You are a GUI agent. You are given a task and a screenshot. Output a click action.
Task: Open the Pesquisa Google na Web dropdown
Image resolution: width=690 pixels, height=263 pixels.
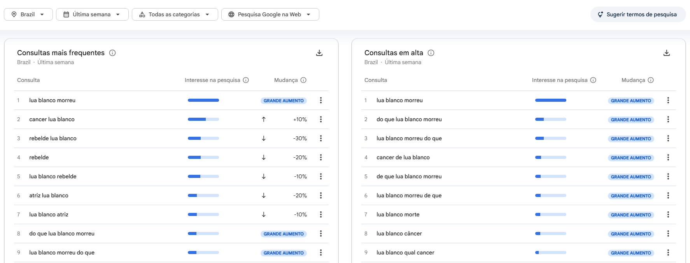click(x=270, y=14)
